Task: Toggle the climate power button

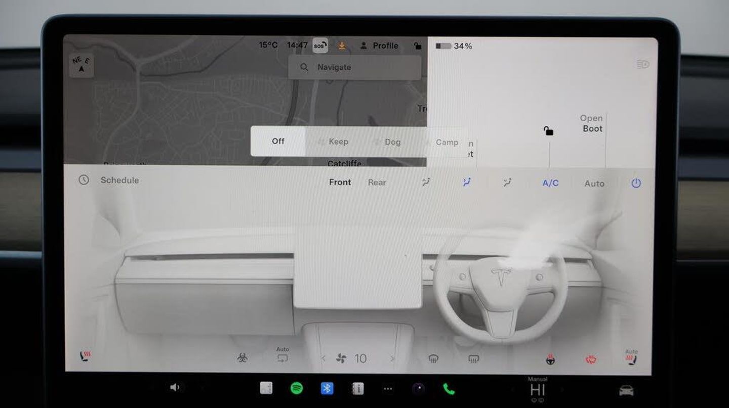Action: tap(636, 183)
